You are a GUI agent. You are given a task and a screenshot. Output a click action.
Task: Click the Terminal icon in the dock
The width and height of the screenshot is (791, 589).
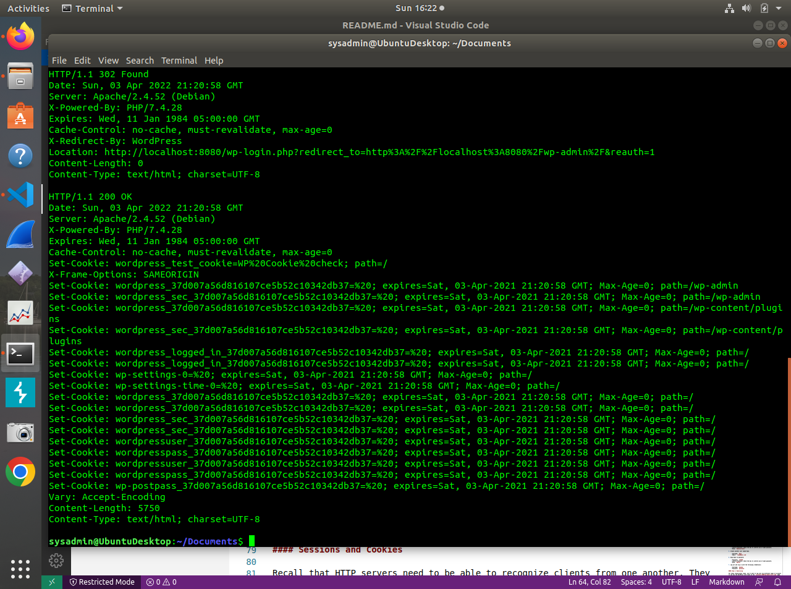[x=20, y=354]
